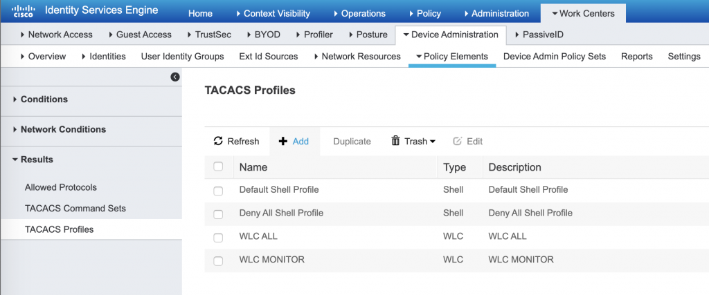Tick the WLC MONITOR row checkbox
Viewport: 709px width, 295px height.
pyautogui.click(x=218, y=261)
